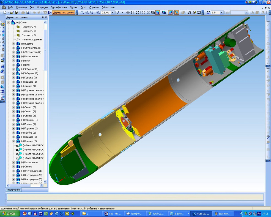Click the Show All fit-view icon

coord(133,13)
